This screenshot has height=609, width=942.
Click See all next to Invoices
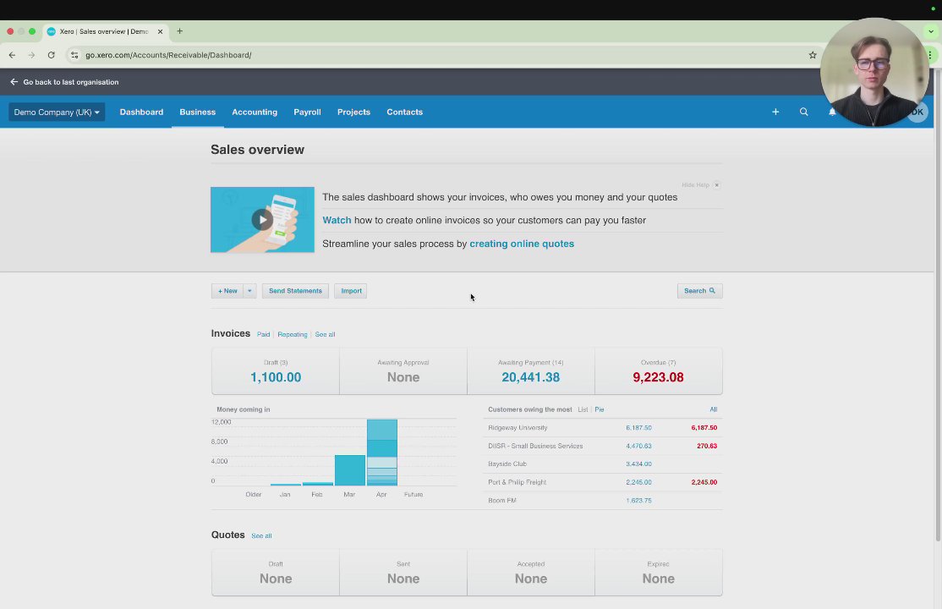click(325, 334)
